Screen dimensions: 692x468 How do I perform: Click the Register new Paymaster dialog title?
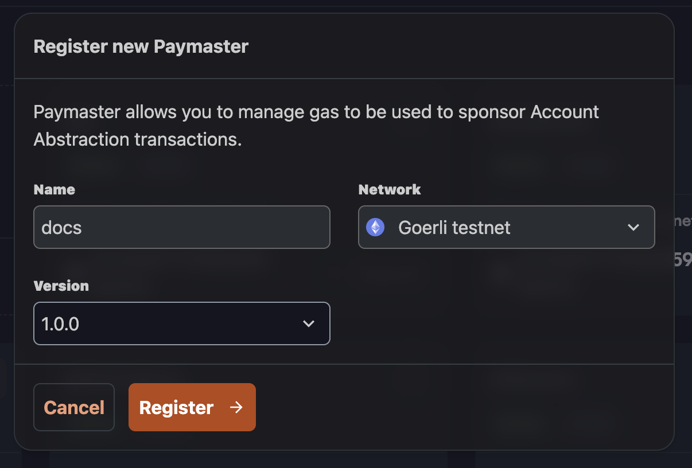coord(141,46)
